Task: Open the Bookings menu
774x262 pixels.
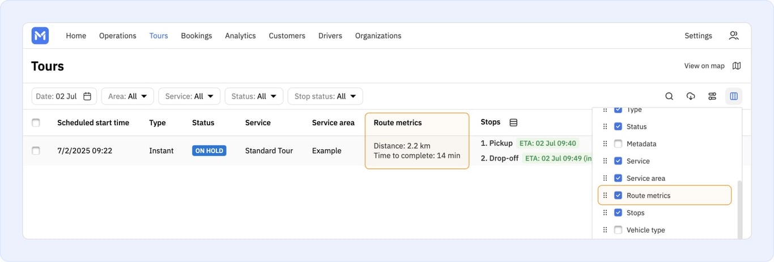Action: click(x=197, y=36)
